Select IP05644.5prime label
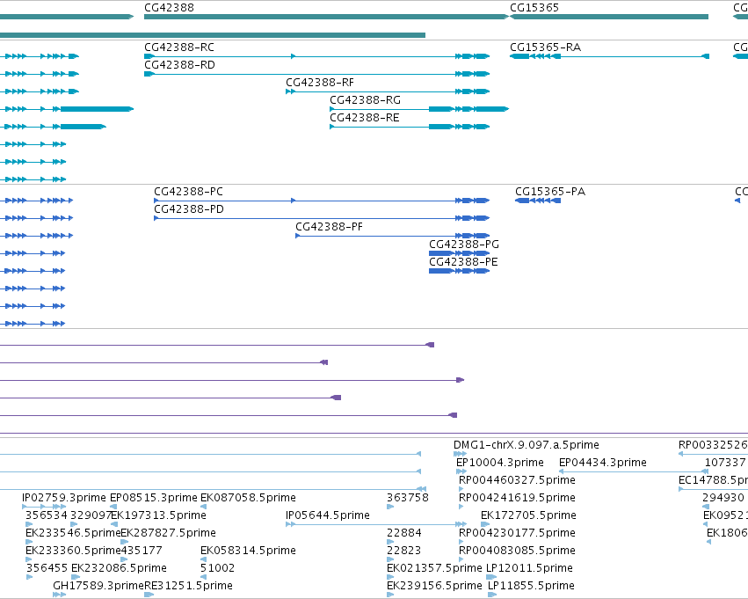 point(327,515)
